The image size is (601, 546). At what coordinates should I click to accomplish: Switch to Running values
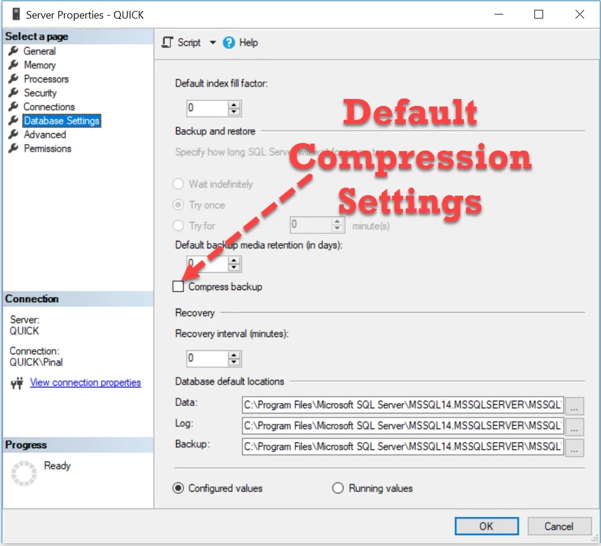pos(338,488)
